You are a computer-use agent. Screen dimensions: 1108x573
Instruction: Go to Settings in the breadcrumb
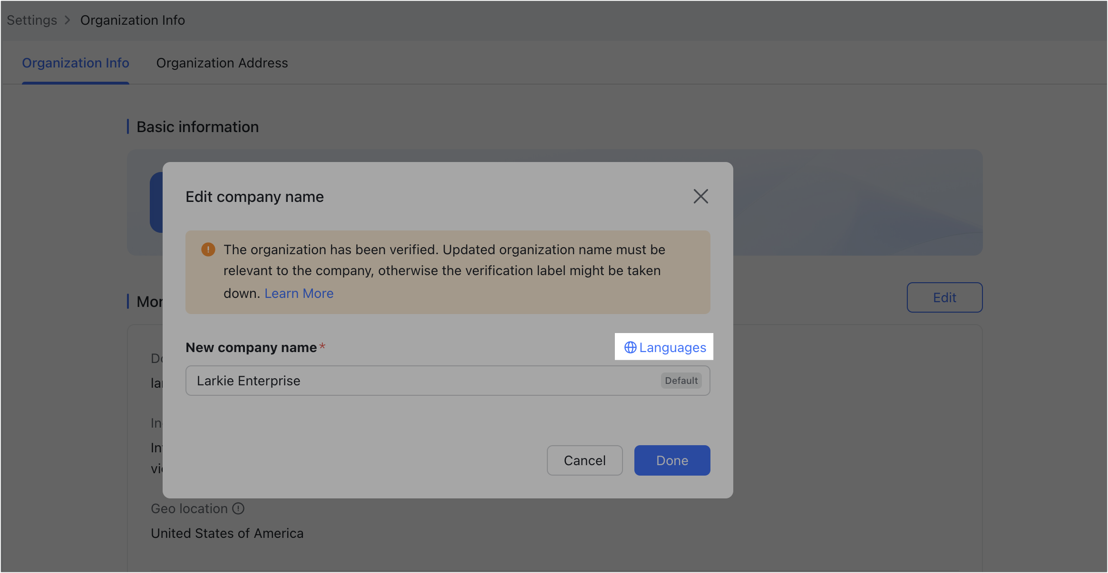pyautogui.click(x=32, y=20)
